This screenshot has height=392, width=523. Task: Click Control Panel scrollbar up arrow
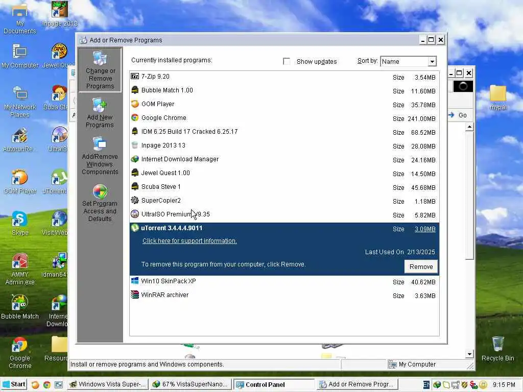470,127
